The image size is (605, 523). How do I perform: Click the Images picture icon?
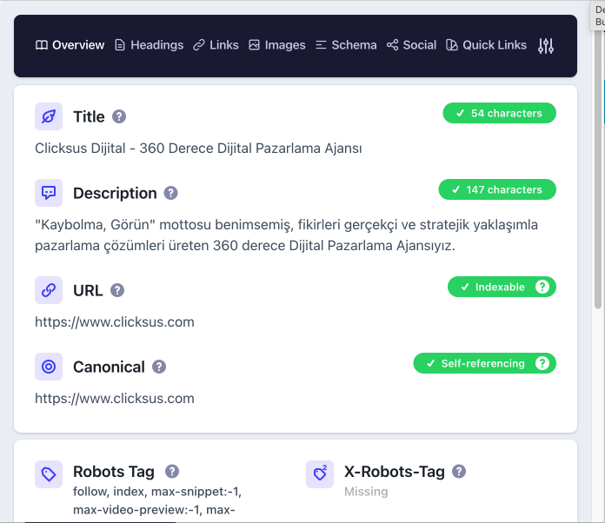pyautogui.click(x=255, y=45)
